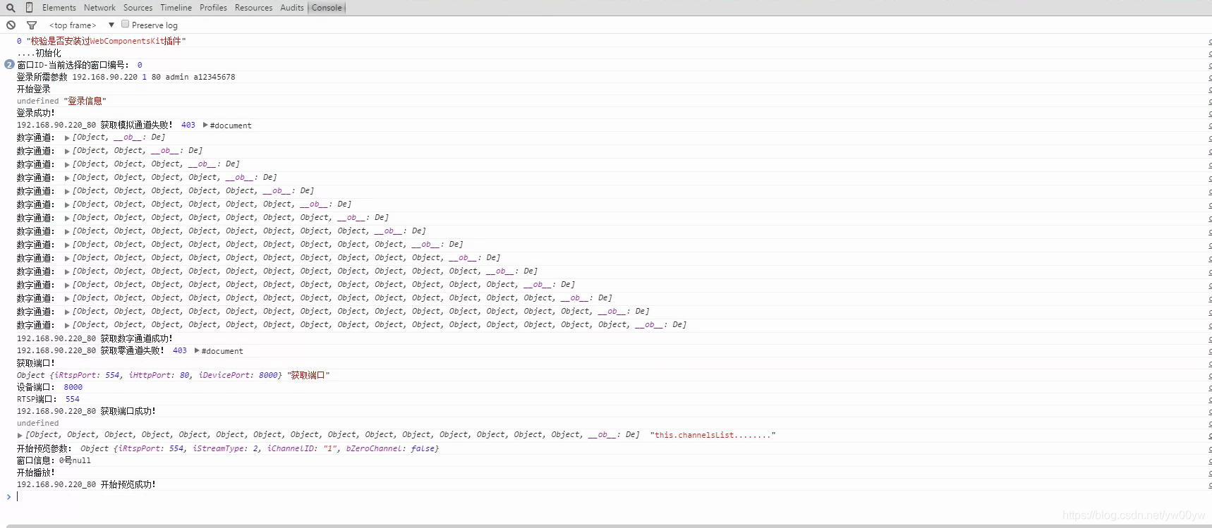Click the '获取端口!' log line

click(35, 363)
